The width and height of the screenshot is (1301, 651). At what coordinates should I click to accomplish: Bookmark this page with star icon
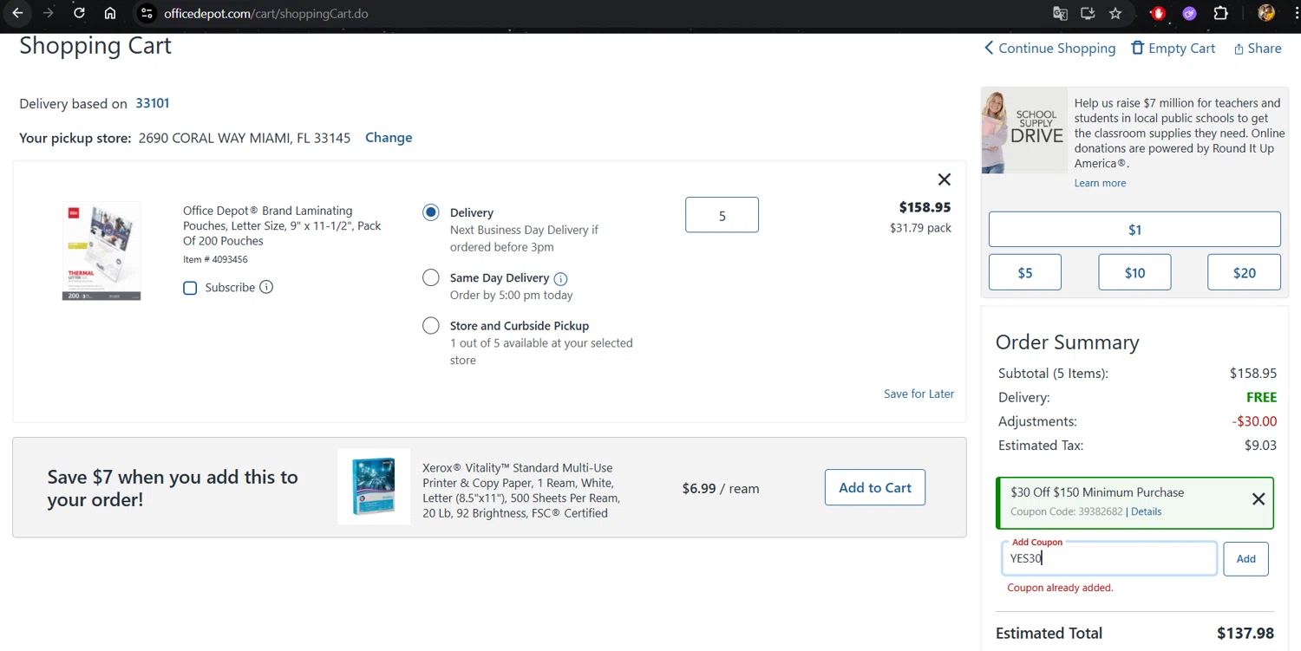pyautogui.click(x=1115, y=13)
